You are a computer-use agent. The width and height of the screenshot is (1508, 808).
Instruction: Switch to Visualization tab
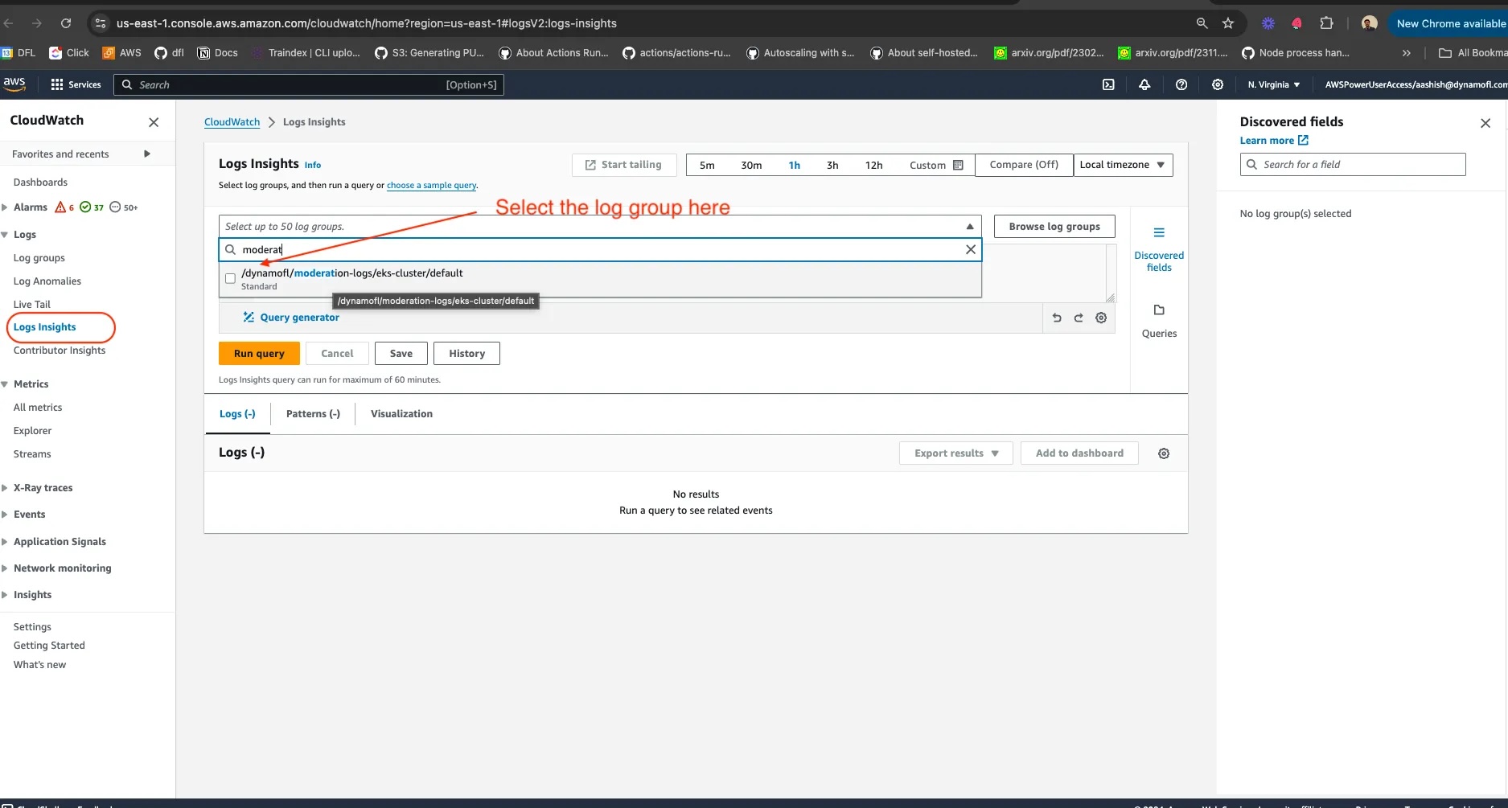[x=401, y=414]
